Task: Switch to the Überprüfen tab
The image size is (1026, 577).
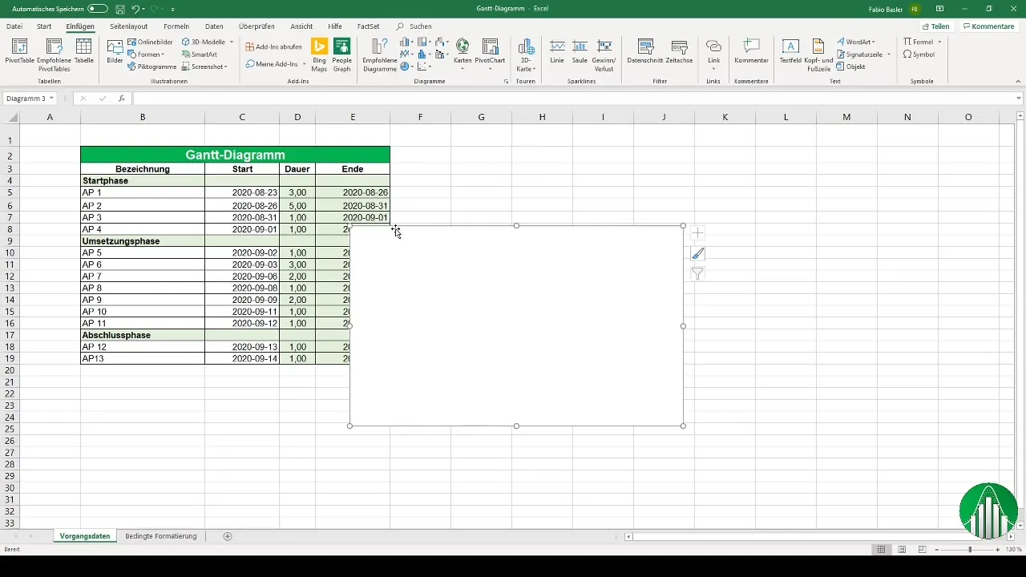Action: click(x=256, y=26)
